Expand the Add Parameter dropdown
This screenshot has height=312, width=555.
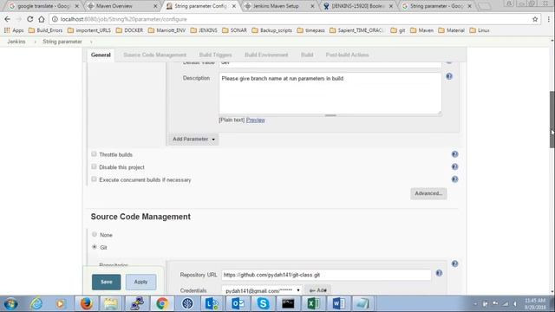193,139
